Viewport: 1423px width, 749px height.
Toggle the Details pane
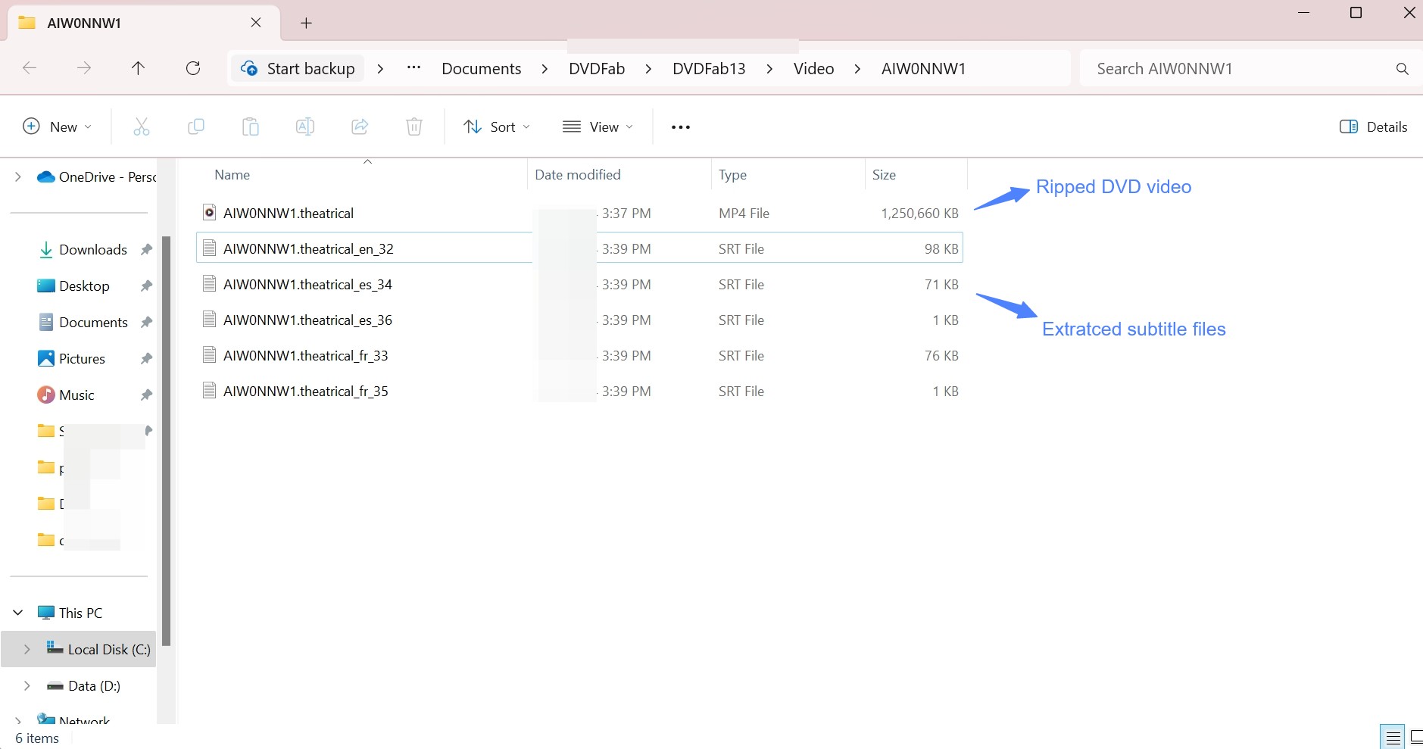[x=1373, y=126]
